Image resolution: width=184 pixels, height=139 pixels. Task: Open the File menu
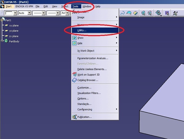tap(37, 6)
